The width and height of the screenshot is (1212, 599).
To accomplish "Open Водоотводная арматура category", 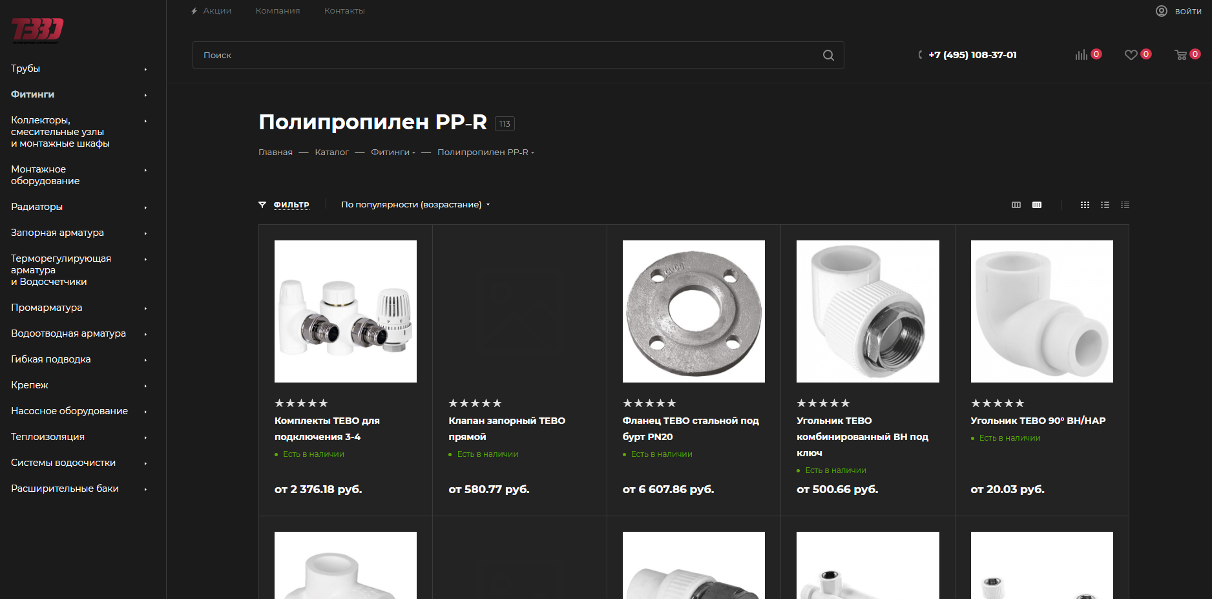I will coord(68,333).
